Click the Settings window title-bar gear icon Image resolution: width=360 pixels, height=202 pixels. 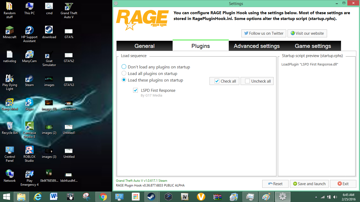coord(116,3)
